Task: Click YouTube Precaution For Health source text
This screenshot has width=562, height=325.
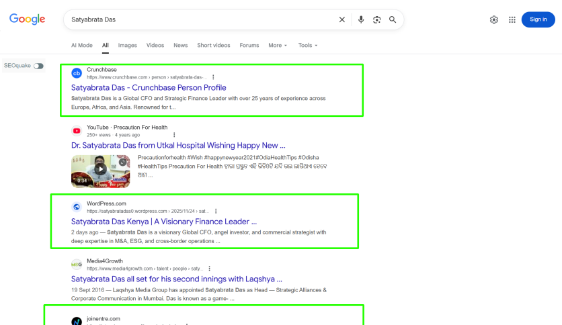Action: pos(127,128)
